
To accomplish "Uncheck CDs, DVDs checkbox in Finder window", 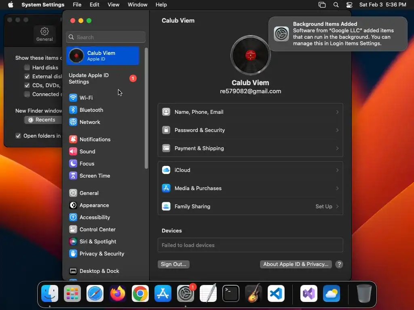I will (x=27, y=86).
